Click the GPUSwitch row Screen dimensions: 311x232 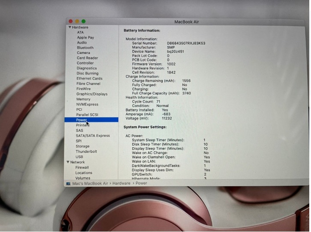coord(169,174)
